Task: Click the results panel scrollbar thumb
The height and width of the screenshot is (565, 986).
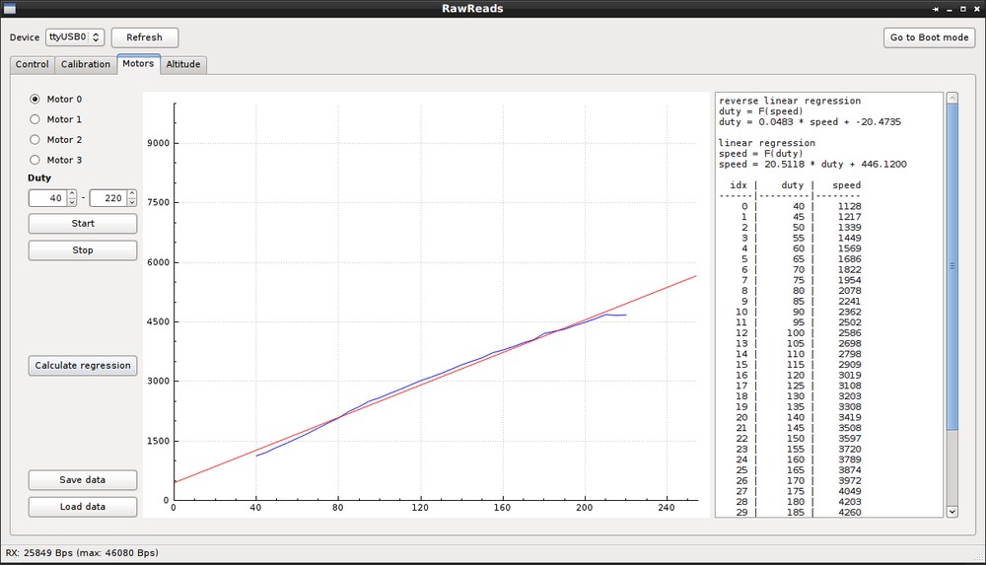Action: pyautogui.click(x=952, y=267)
